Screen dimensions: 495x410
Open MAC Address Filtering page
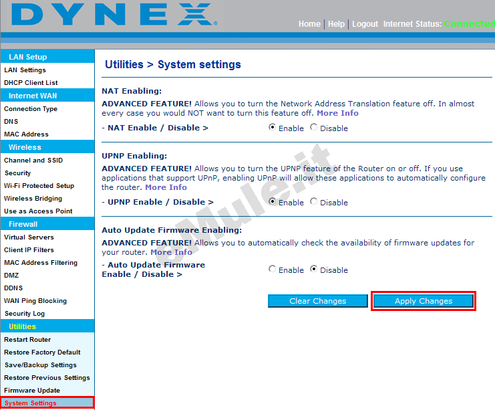(41, 263)
